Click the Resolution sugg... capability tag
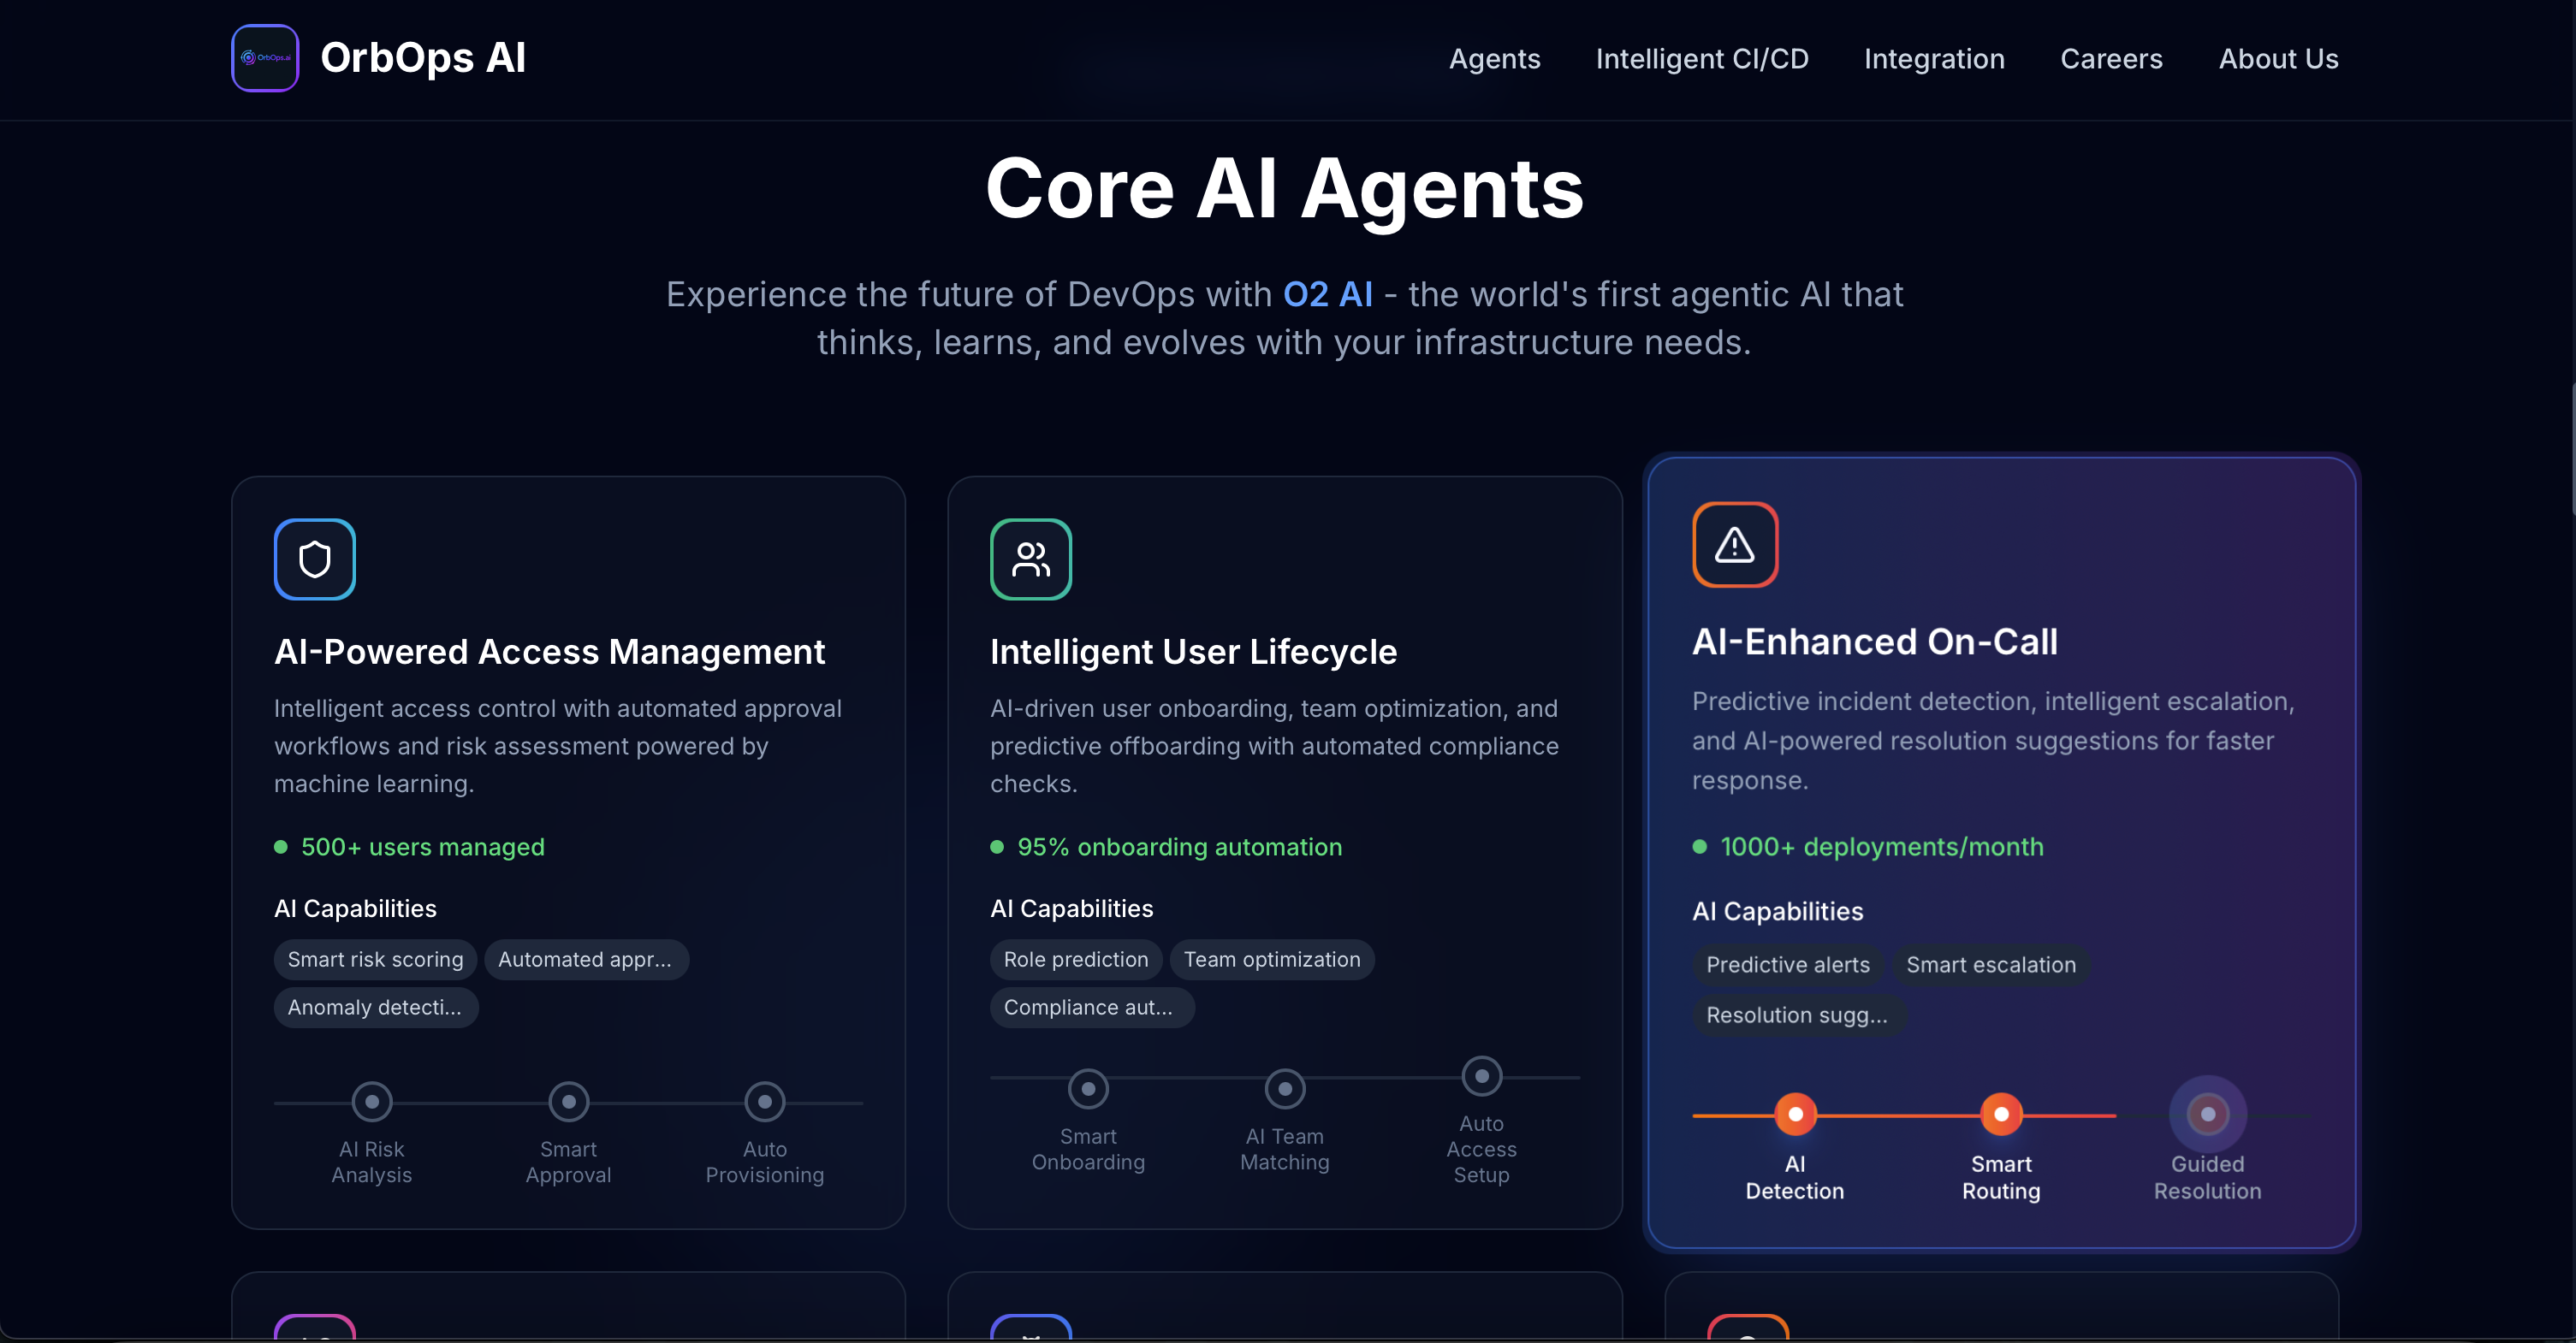Screen dimensions: 2576x1343 click(x=1798, y=1015)
